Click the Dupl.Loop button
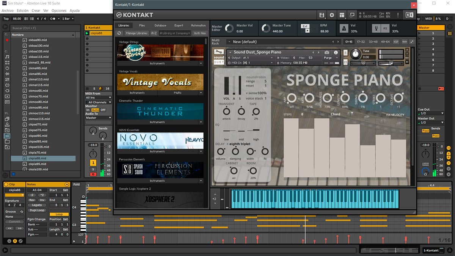 click(x=37, y=210)
